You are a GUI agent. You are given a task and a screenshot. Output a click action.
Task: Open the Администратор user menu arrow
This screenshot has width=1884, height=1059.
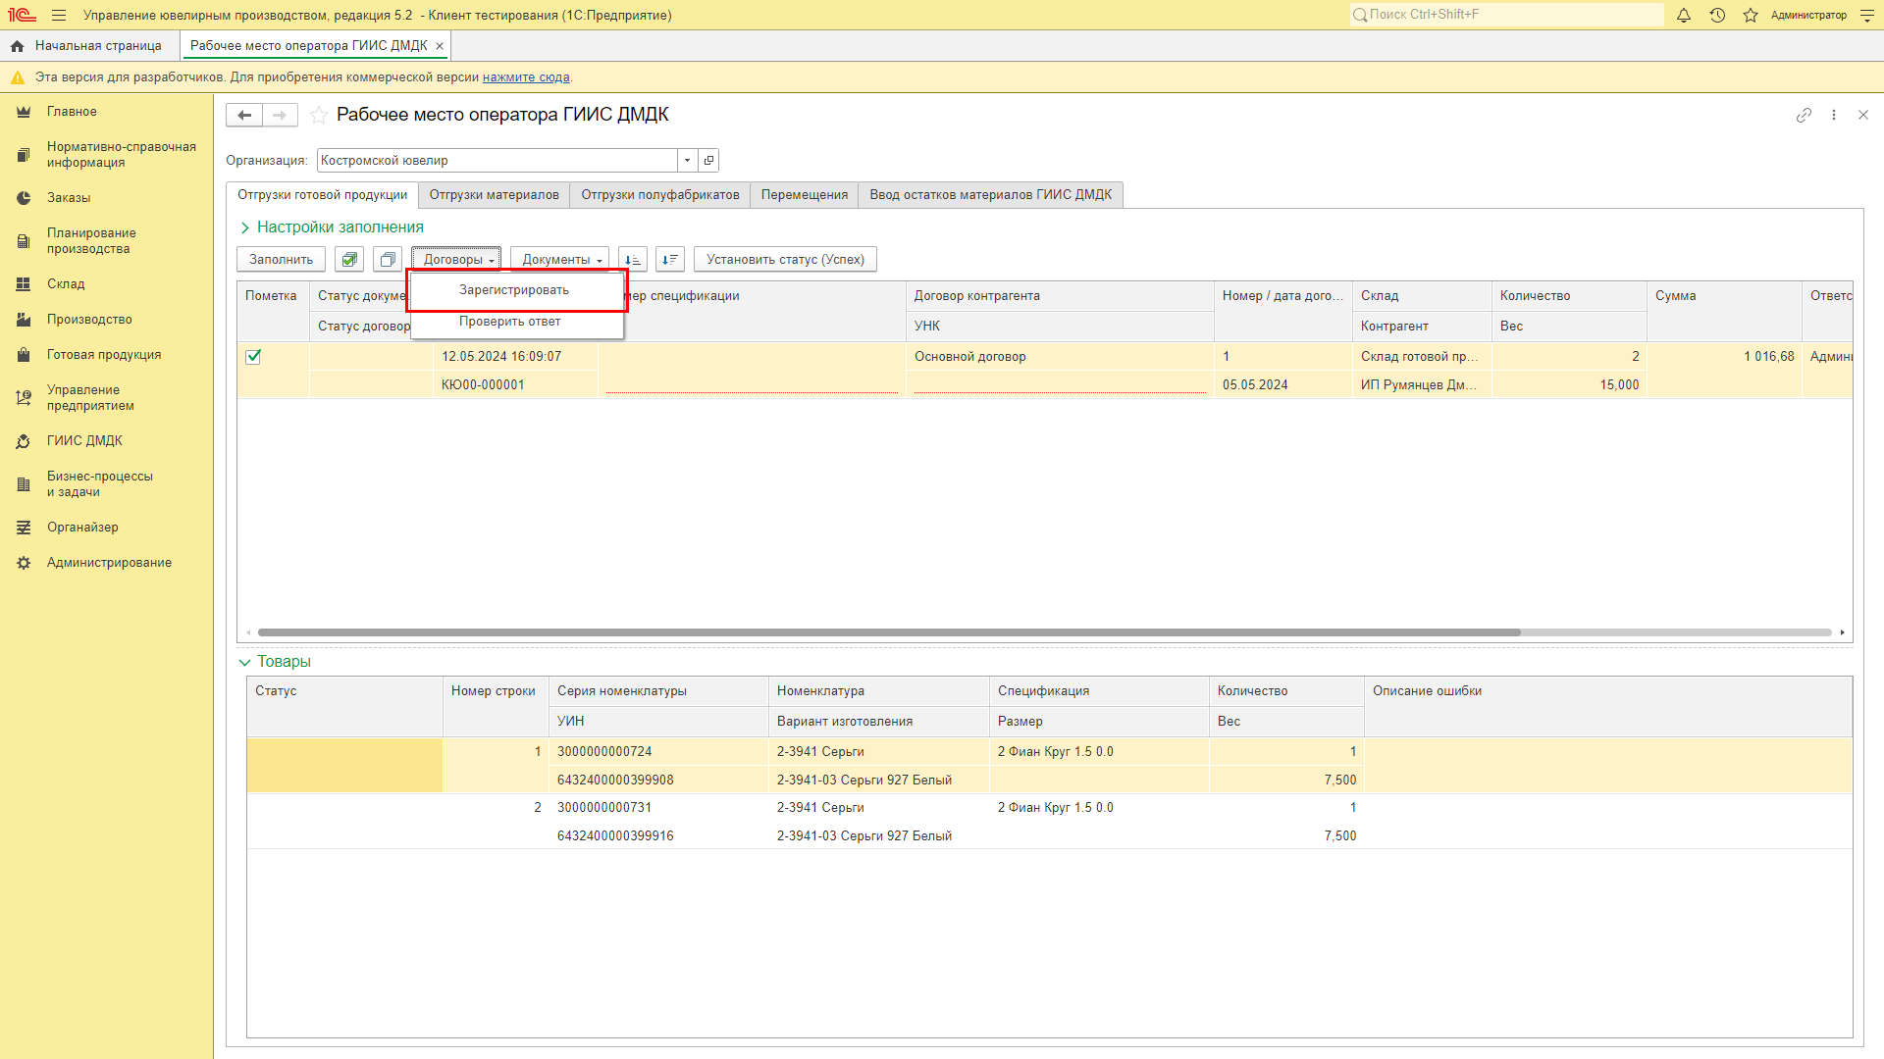pos(1866,16)
